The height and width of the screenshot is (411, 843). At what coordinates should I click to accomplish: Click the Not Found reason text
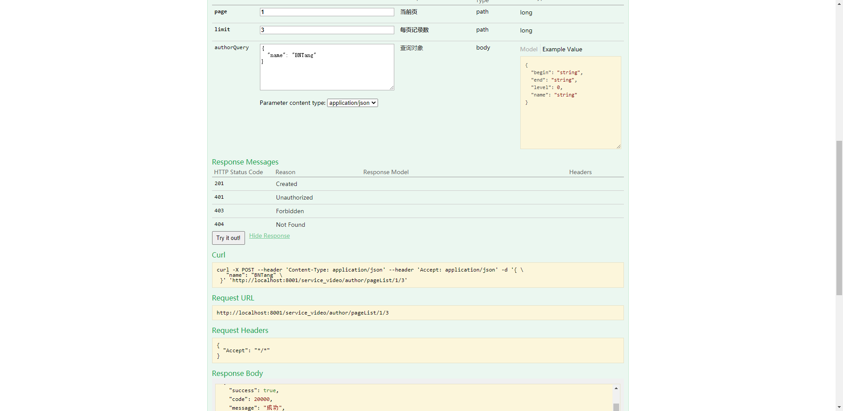coord(290,225)
